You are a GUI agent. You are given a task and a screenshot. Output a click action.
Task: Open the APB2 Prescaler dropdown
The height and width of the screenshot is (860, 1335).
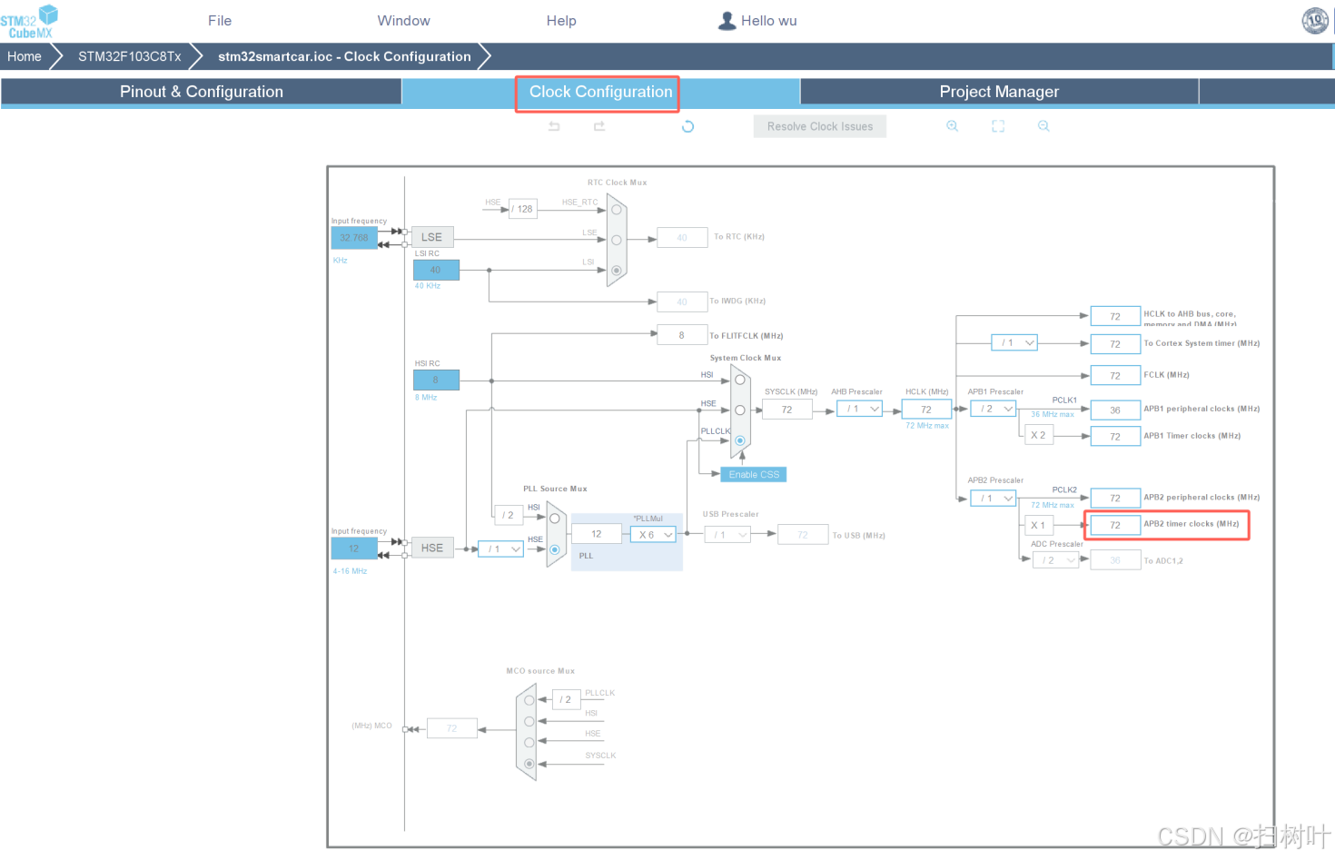click(x=993, y=498)
